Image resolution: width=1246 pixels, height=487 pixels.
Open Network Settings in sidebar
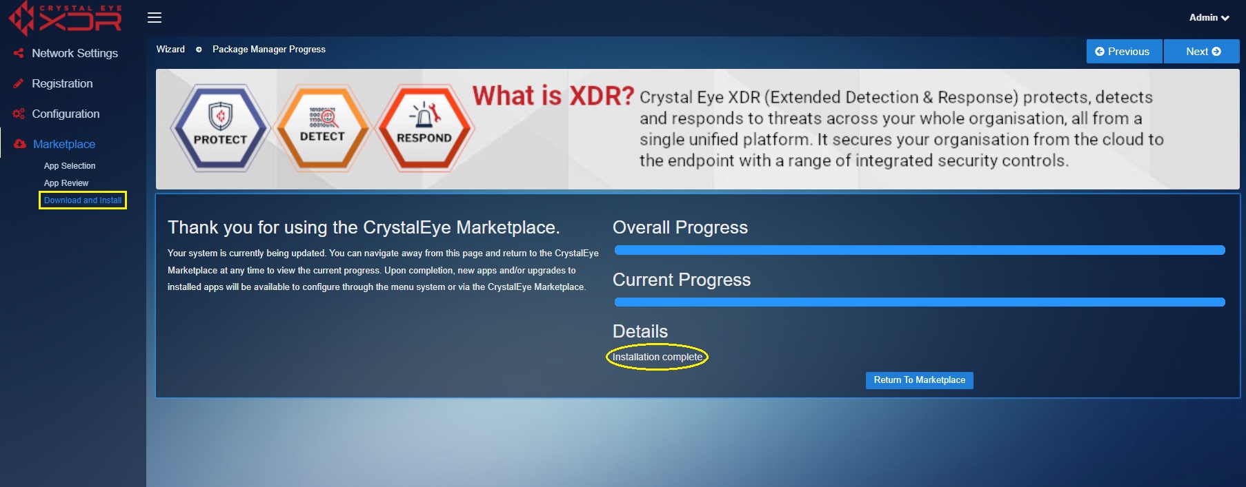click(75, 53)
